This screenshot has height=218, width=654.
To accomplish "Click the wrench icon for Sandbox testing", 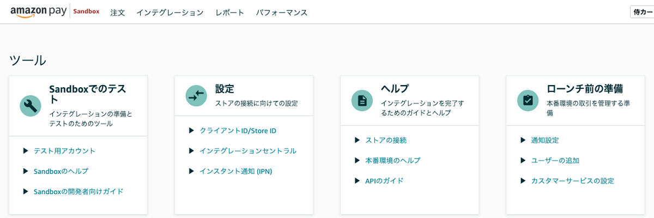I will (x=31, y=106).
